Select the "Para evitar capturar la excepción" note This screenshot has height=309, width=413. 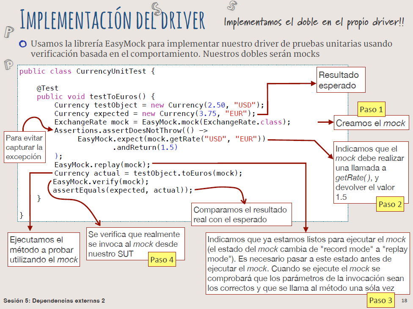pos(24,147)
